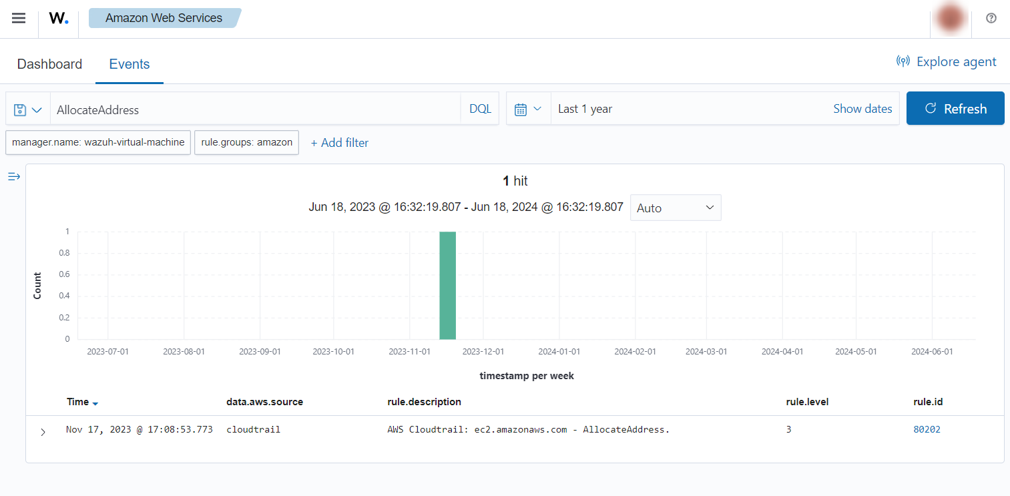Toggle the sidebar fields panel icon
This screenshot has width=1010, height=496.
tap(14, 176)
